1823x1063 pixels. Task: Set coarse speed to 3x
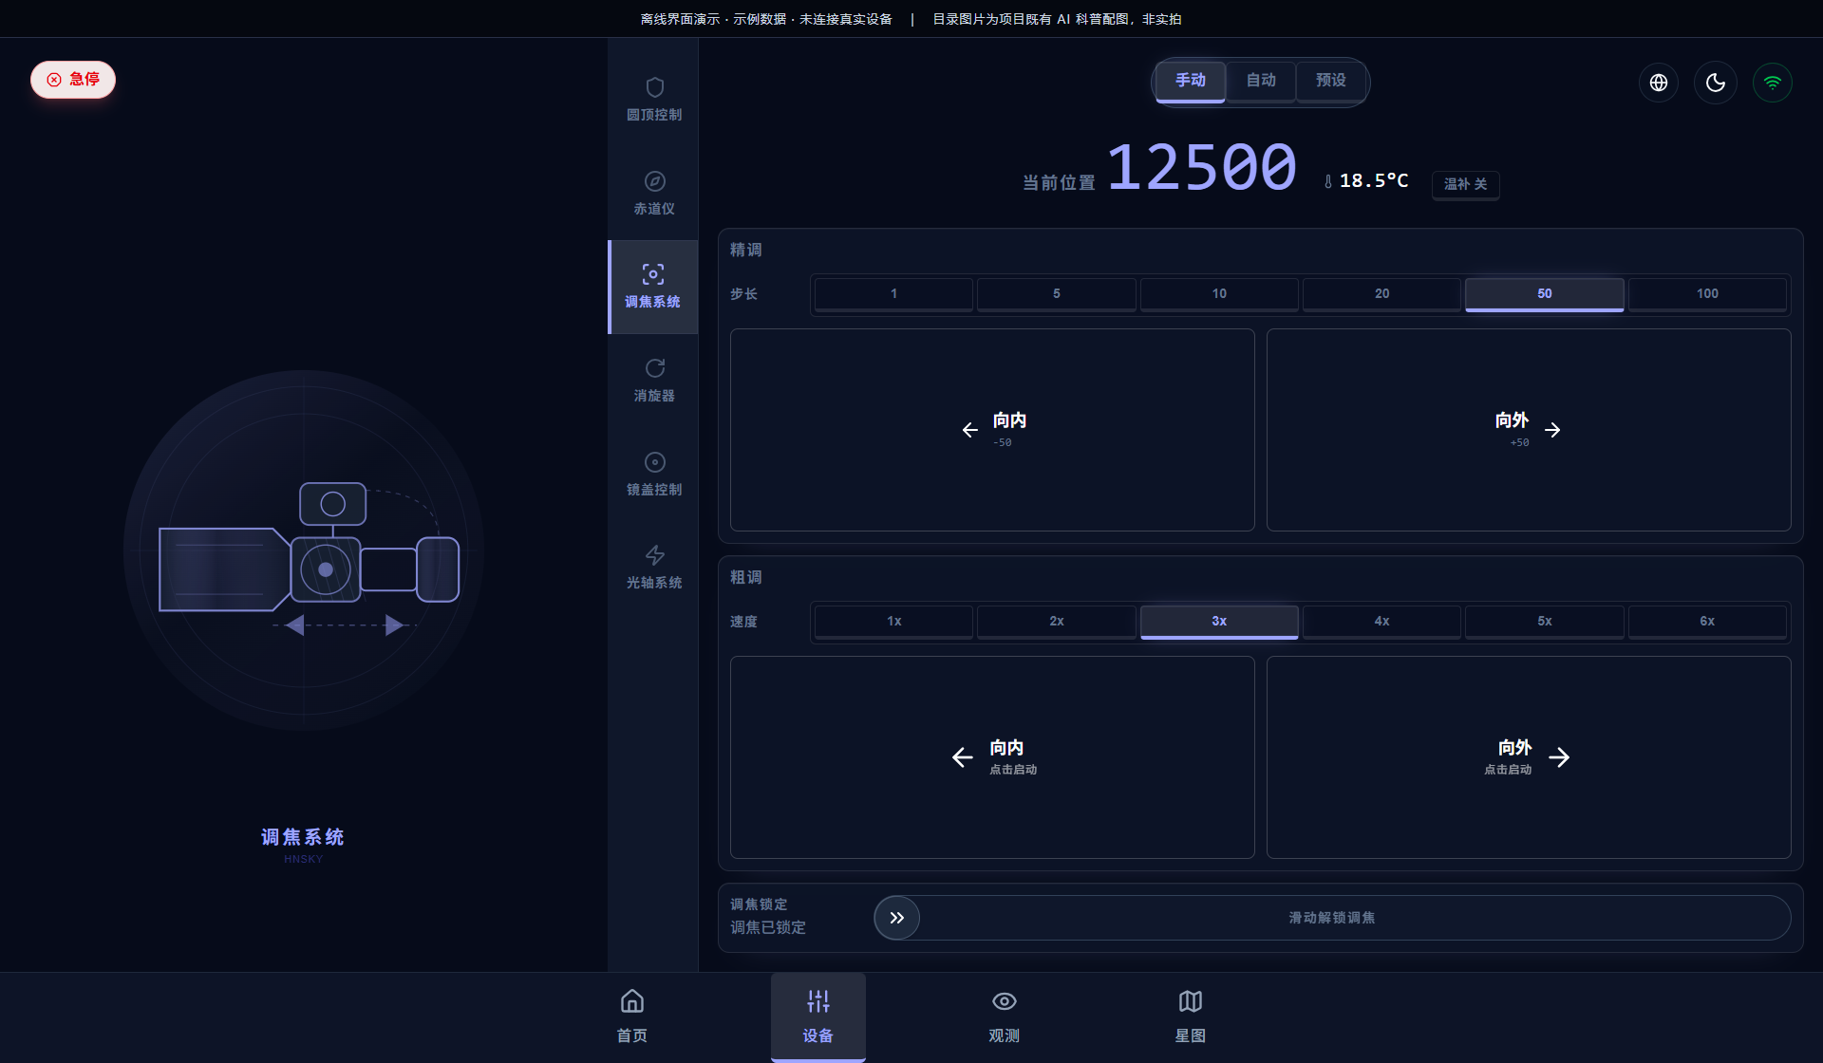click(x=1219, y=622)
